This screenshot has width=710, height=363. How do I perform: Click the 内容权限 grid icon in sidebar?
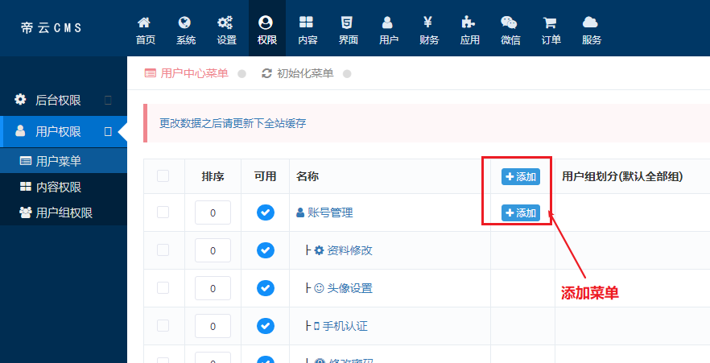click(26, 187)
